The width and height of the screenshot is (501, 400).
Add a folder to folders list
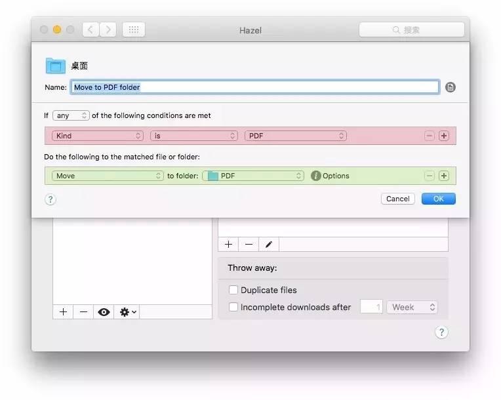coord(63,312)
